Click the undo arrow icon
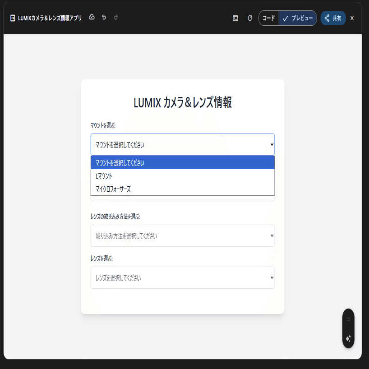 coord(104,17)
